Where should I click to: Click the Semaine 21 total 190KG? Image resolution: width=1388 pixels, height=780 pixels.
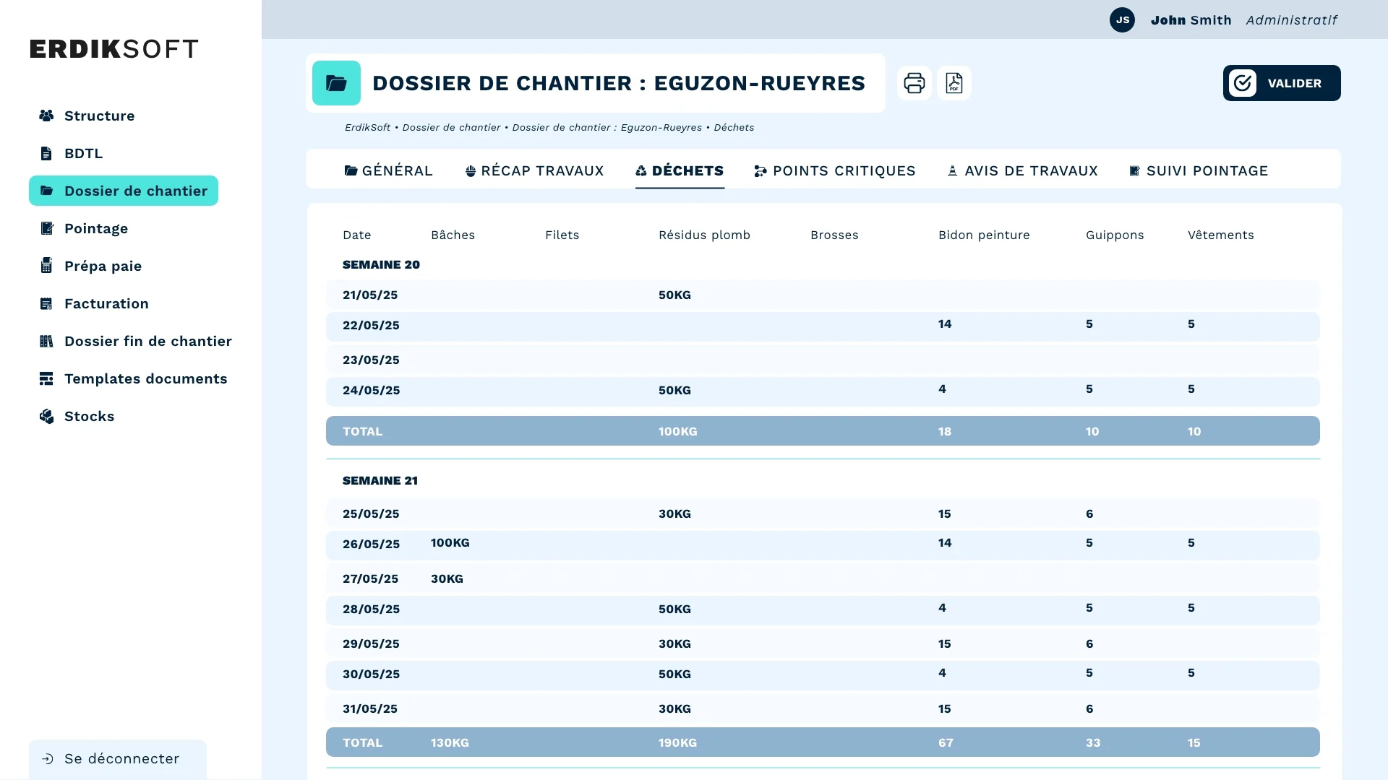pos(677,742)
